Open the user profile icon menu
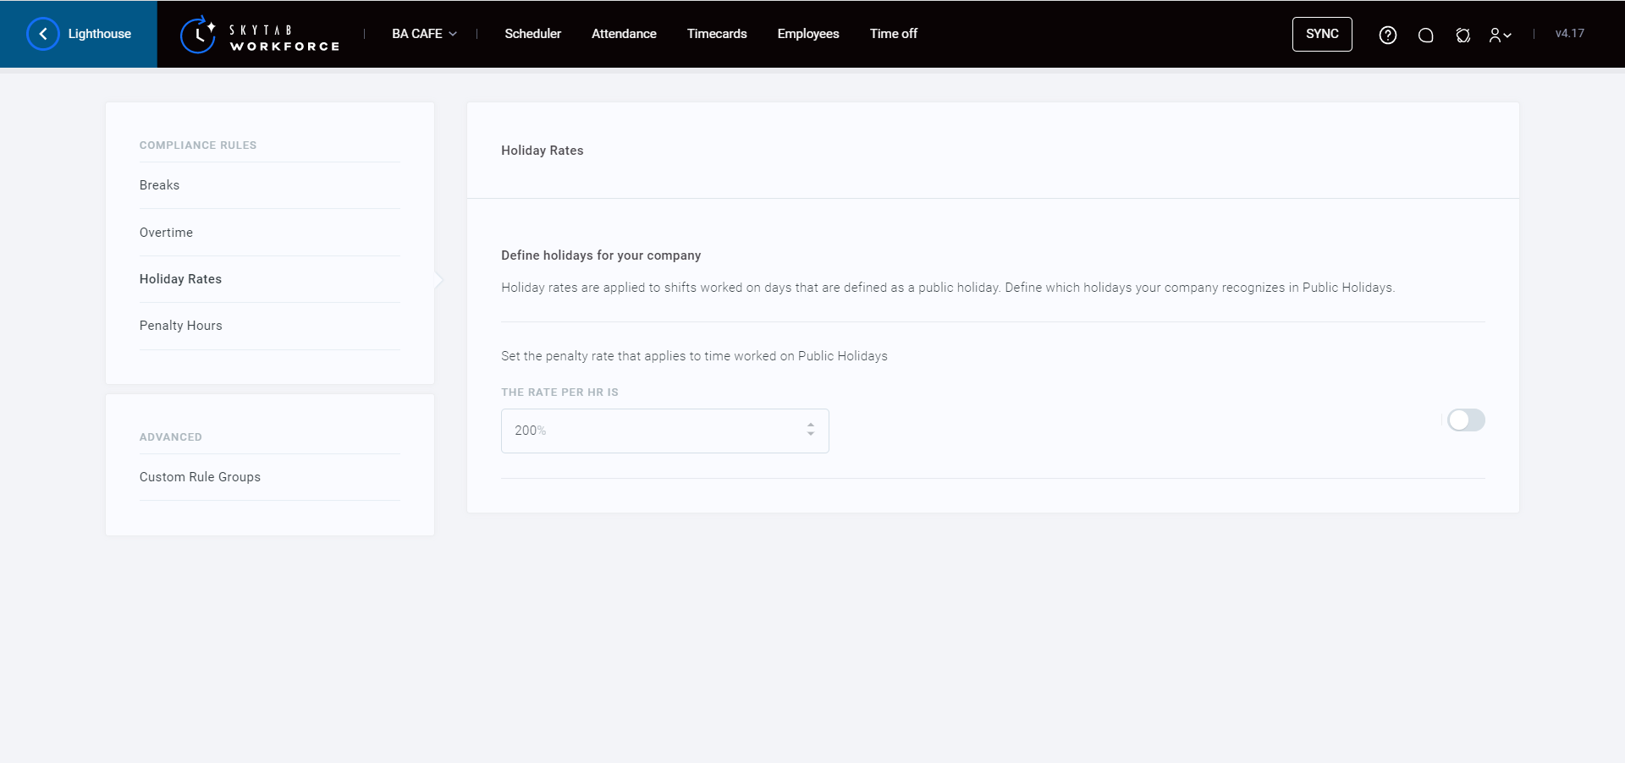1625x763 pixels. (x=1500, y=35)
